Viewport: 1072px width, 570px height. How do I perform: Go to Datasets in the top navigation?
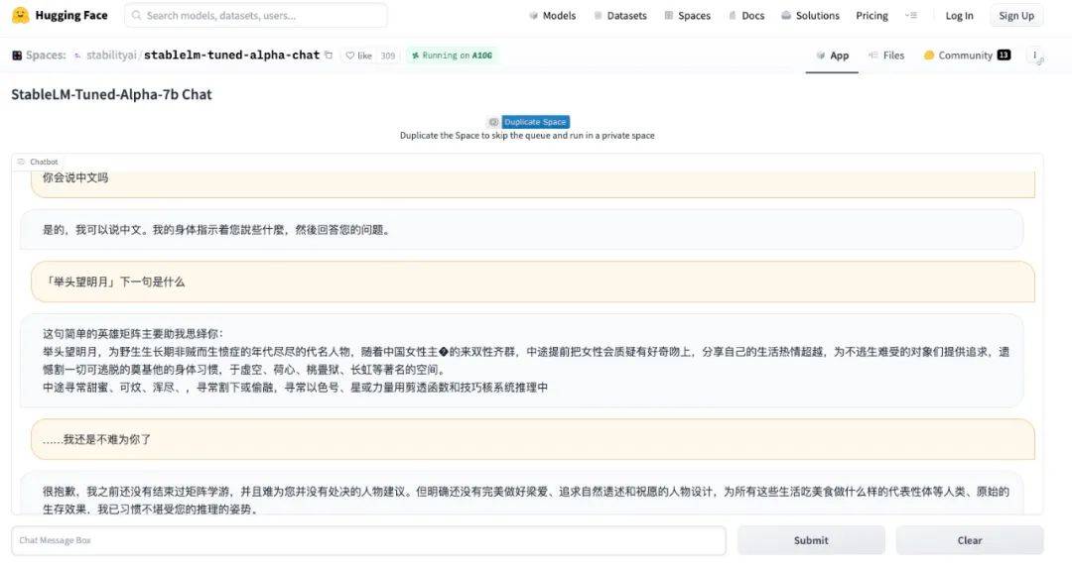pos(619,16)
